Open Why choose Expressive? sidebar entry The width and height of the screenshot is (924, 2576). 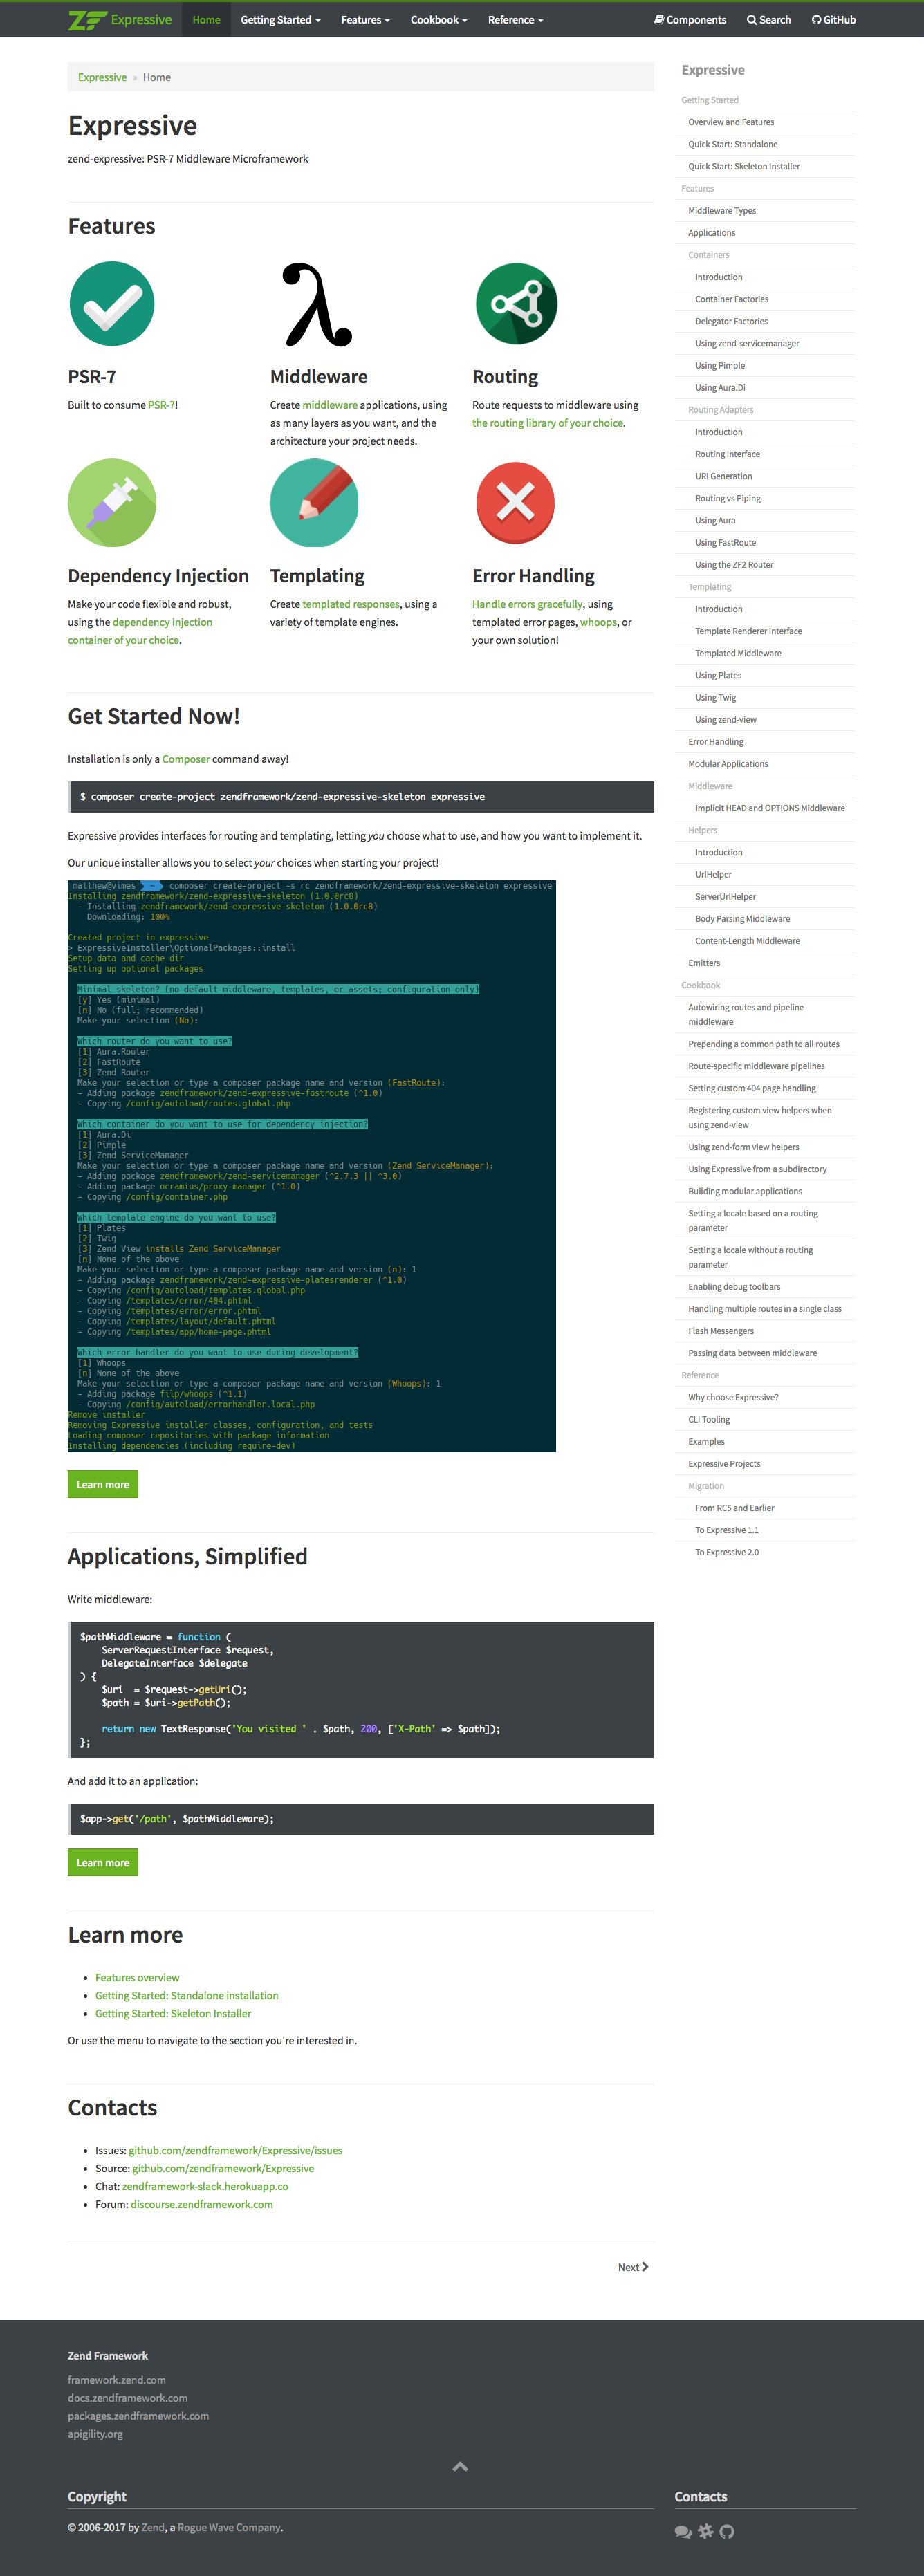click(733, 1397)
